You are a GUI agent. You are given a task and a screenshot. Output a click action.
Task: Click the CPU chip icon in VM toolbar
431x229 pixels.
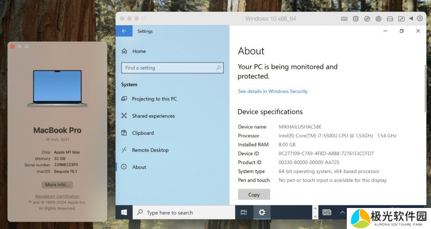pos(356,19)
